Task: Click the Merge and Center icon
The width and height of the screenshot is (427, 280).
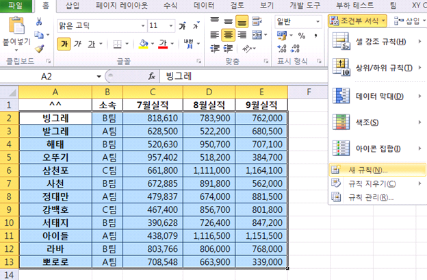Action: (x=257, y=35)
